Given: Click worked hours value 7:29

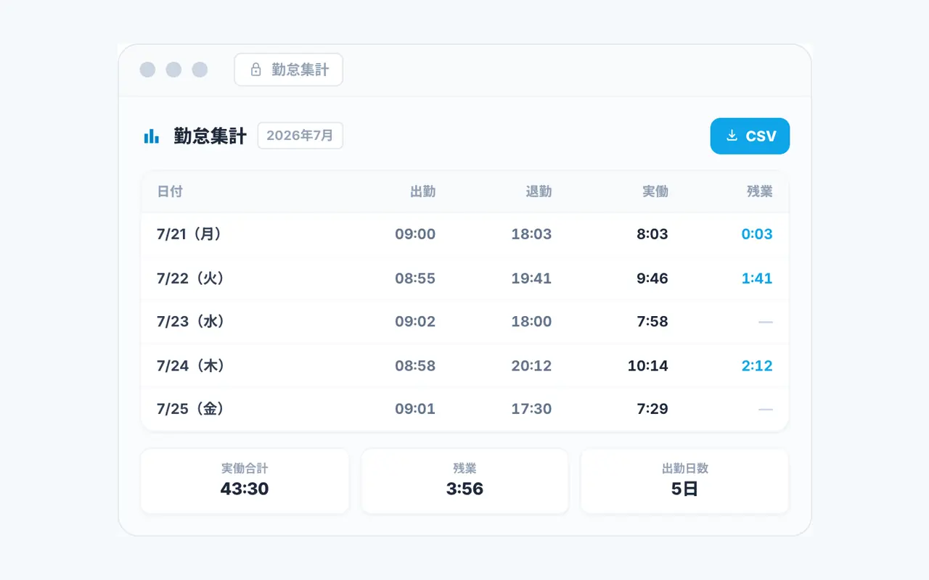Looking at the screenshot, I should 652,409.
